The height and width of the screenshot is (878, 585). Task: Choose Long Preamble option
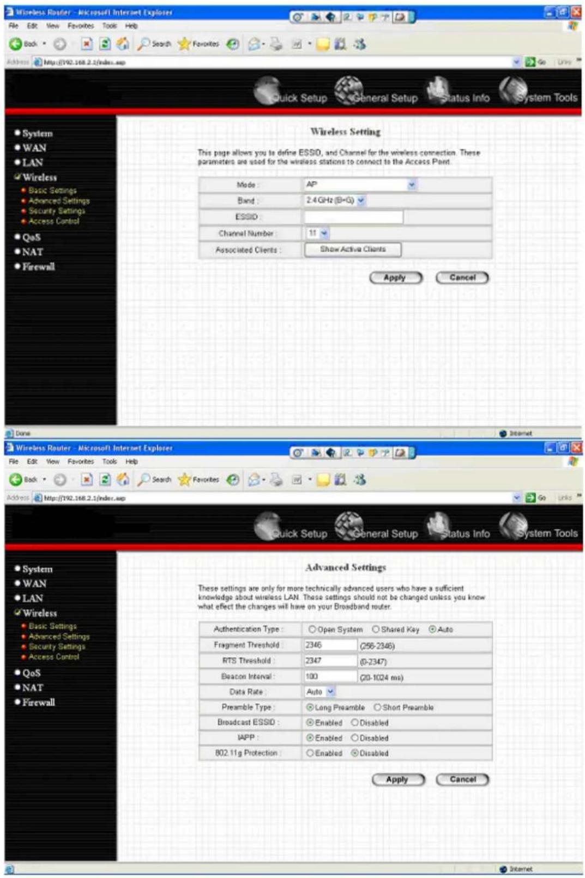310,708
